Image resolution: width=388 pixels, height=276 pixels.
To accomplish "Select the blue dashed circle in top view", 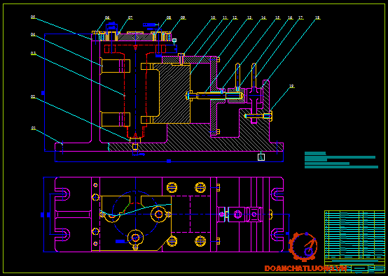I will point(135,214).
